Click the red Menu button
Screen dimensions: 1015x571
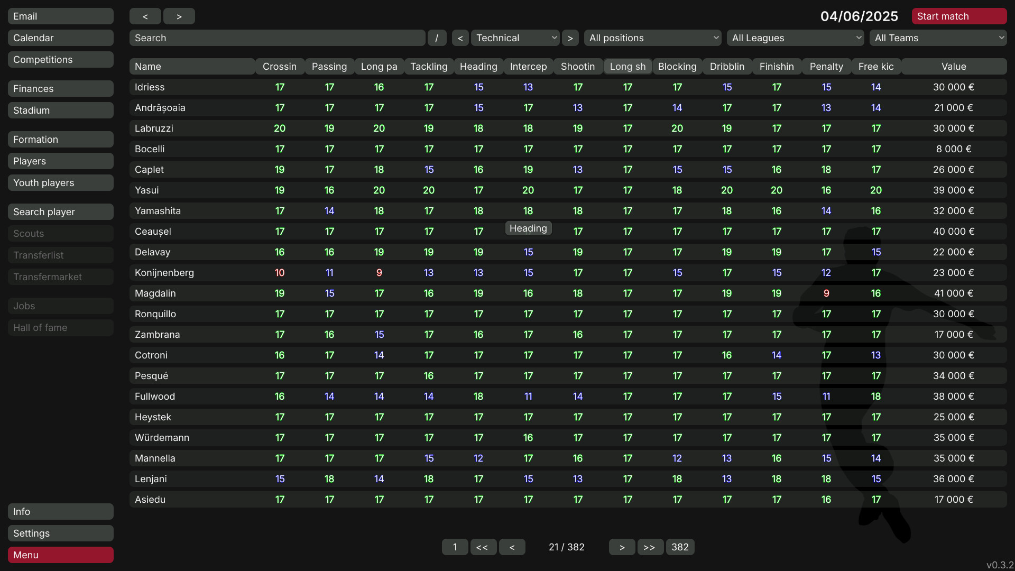click(60, 555)
